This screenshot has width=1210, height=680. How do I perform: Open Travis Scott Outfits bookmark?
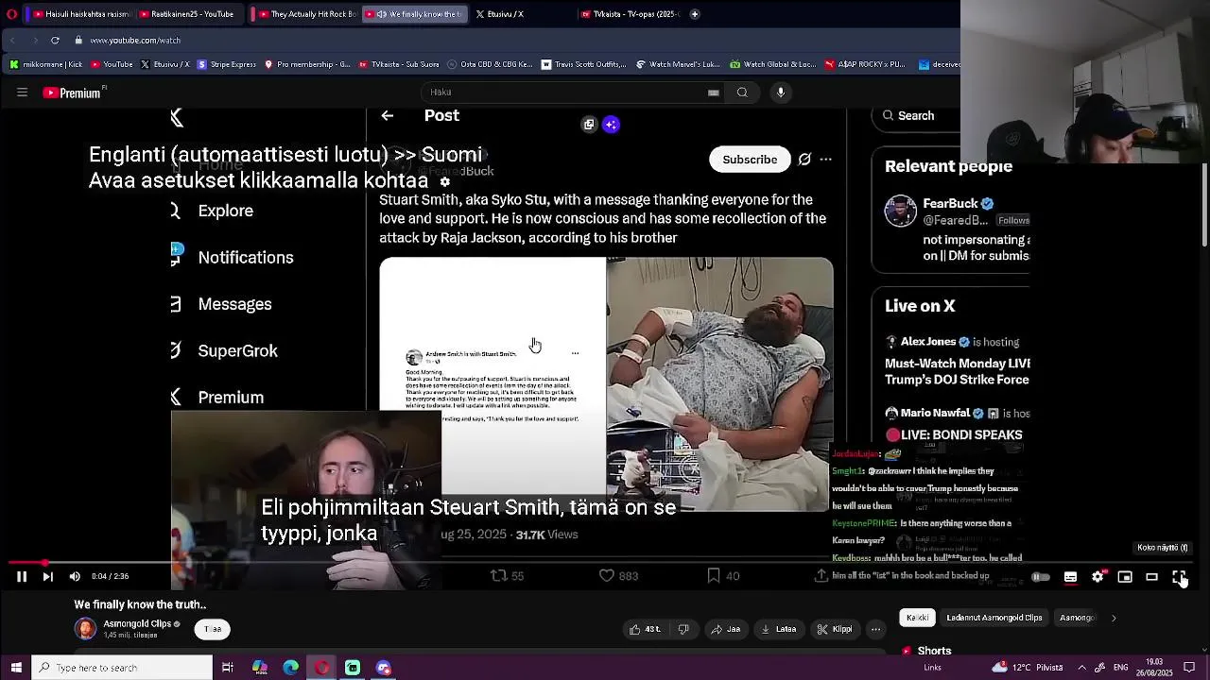point(582,64)
